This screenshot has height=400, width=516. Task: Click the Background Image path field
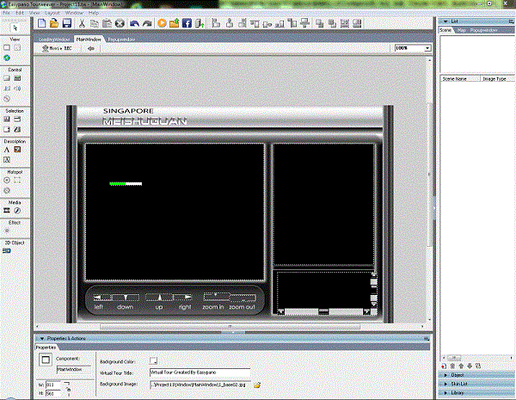[200, 385]
